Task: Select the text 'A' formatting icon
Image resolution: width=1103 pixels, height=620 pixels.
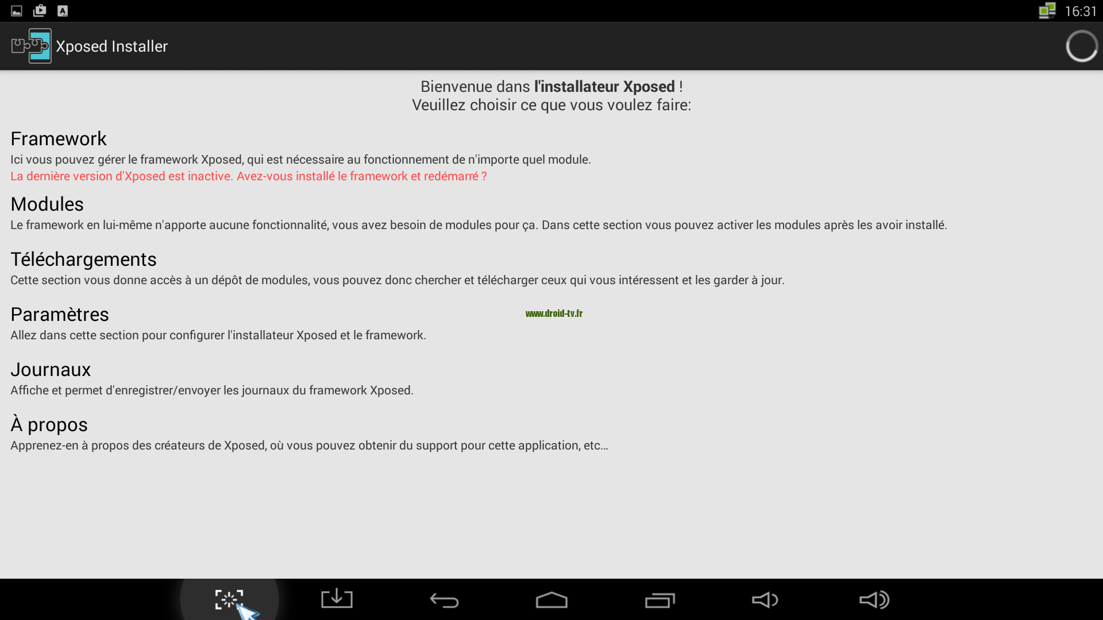Action: (x=62, y=10)
